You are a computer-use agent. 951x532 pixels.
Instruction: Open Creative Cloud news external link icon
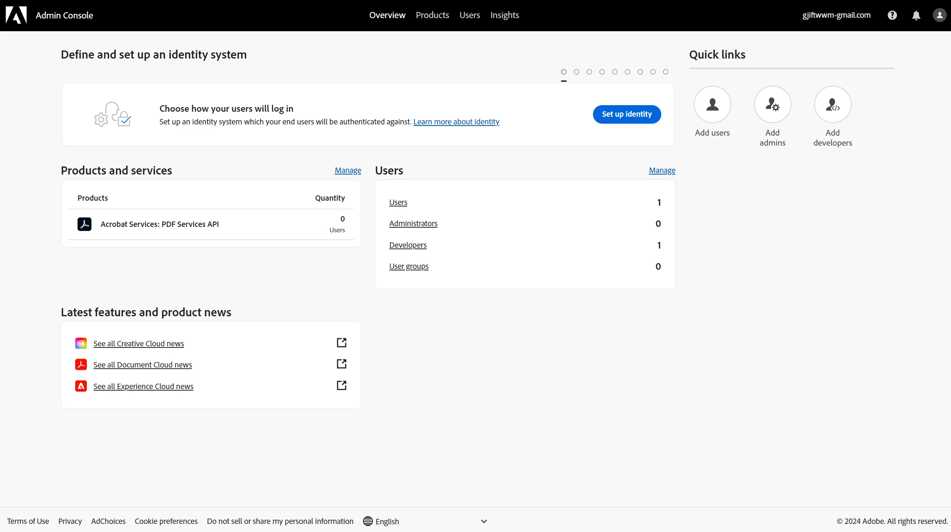(x=341, y=342)
